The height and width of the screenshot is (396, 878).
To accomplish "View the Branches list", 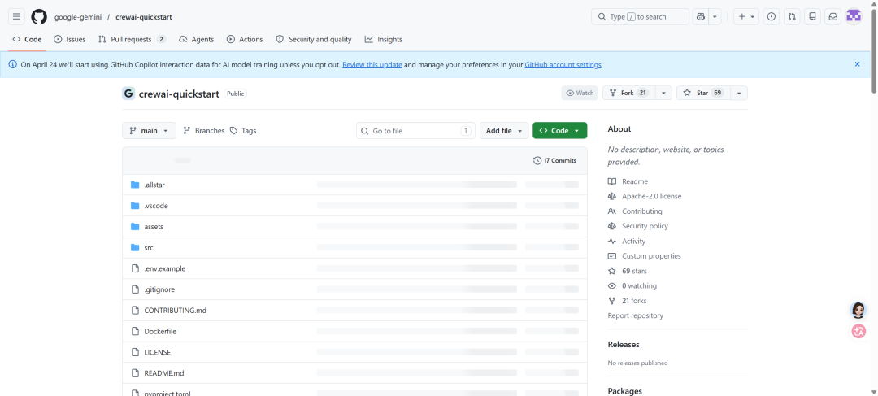I will [204, 130].
